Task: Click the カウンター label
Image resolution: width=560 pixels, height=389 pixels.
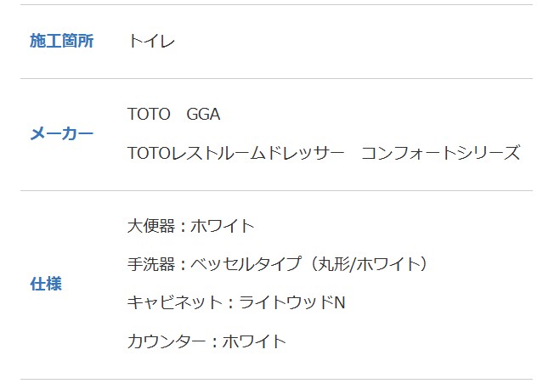Action: pos(167,341)
